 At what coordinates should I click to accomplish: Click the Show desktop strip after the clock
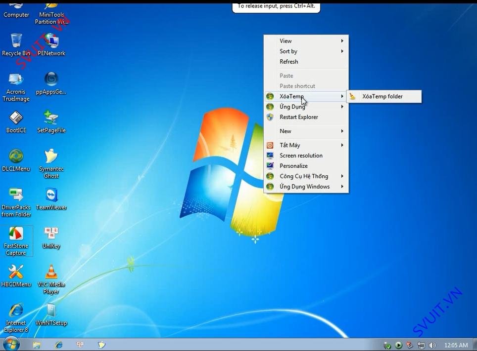475,345
